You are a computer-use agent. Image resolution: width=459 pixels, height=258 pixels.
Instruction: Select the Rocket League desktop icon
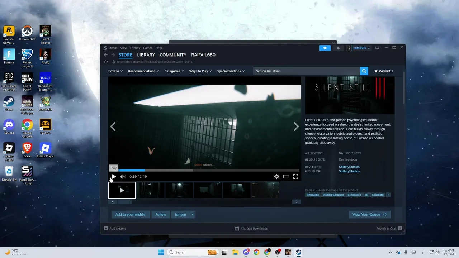[x=27, y=58]
